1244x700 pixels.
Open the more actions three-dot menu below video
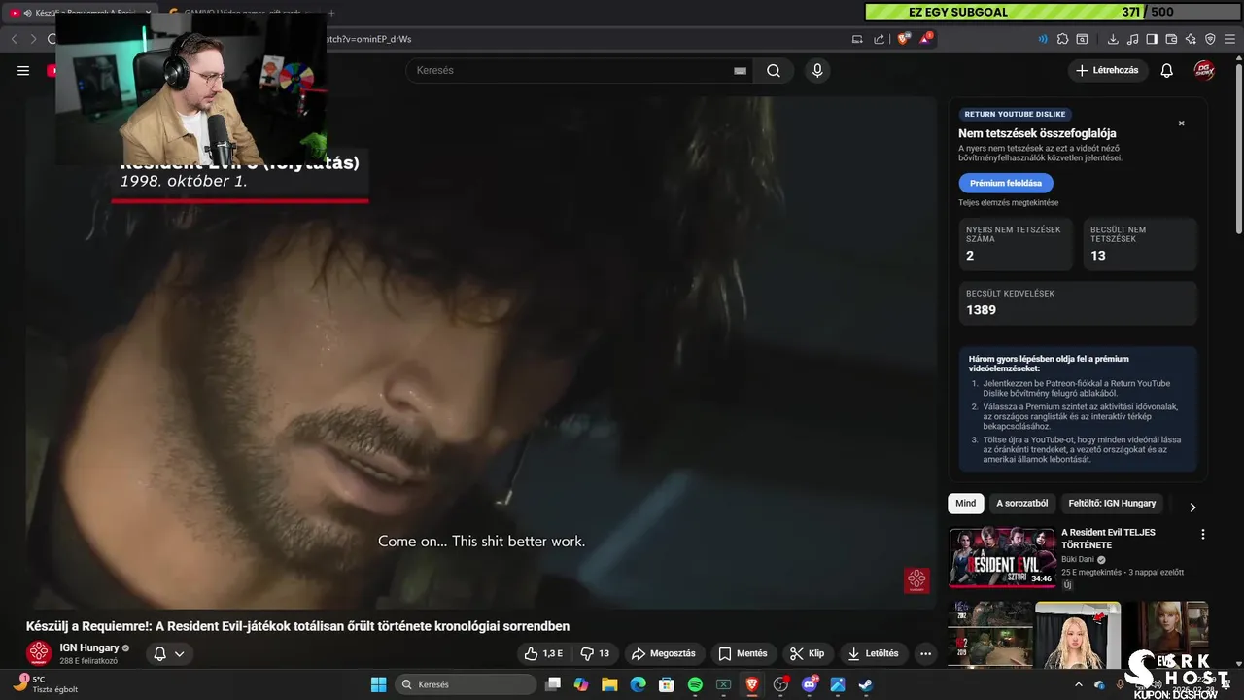coord(925,653)
